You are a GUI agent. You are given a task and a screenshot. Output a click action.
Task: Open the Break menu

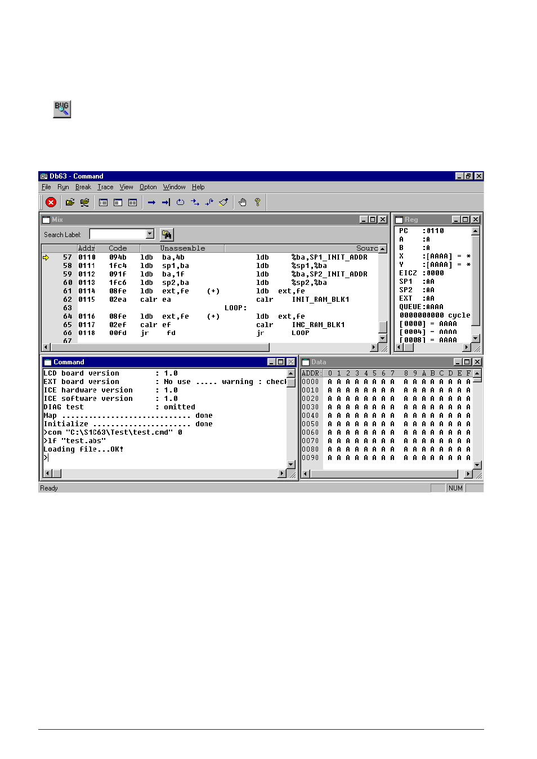[83, 187]
